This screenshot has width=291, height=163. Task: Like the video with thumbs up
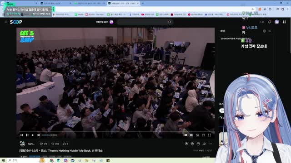pos(65,144)
